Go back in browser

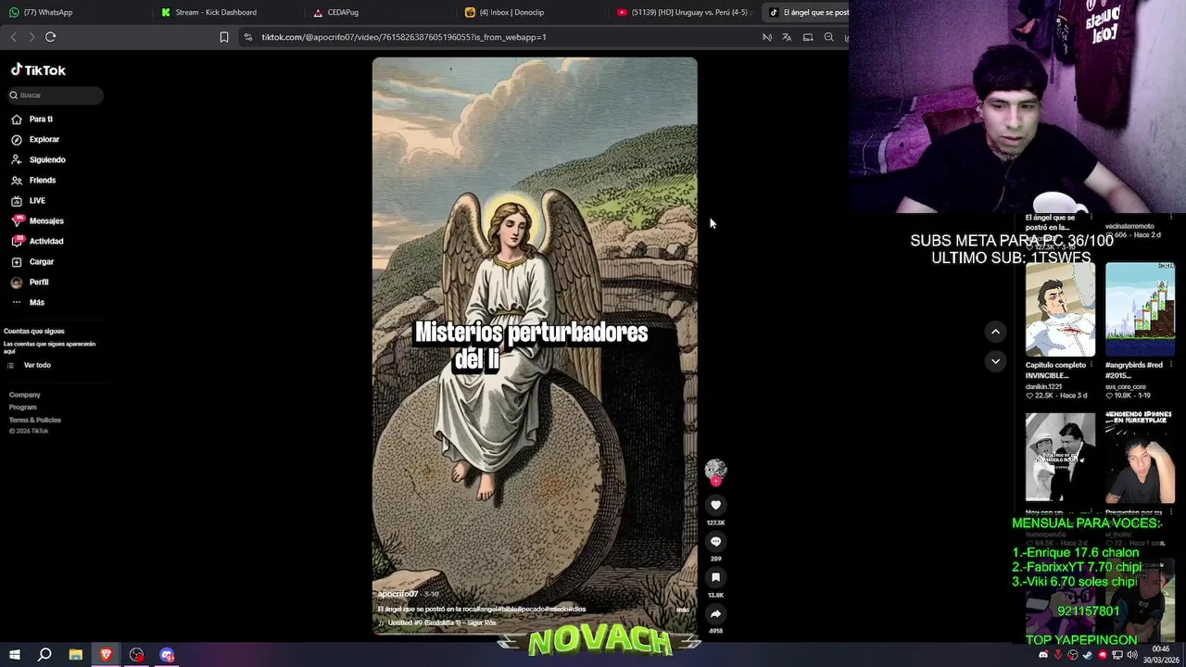[x=13, y=37]
